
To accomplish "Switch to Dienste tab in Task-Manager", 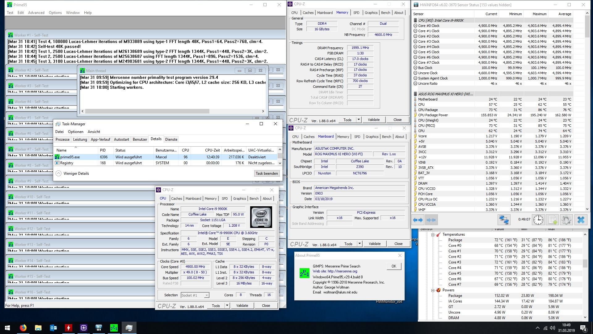I will click(x=171, y=139).
